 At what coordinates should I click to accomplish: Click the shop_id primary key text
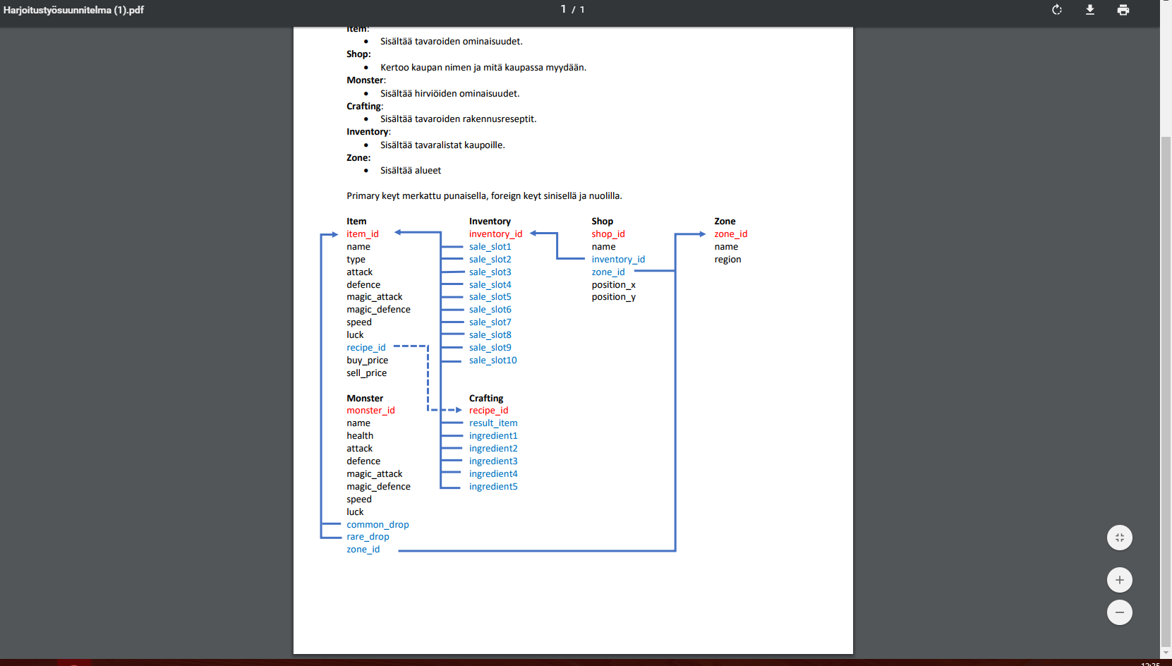coord(608,234)
